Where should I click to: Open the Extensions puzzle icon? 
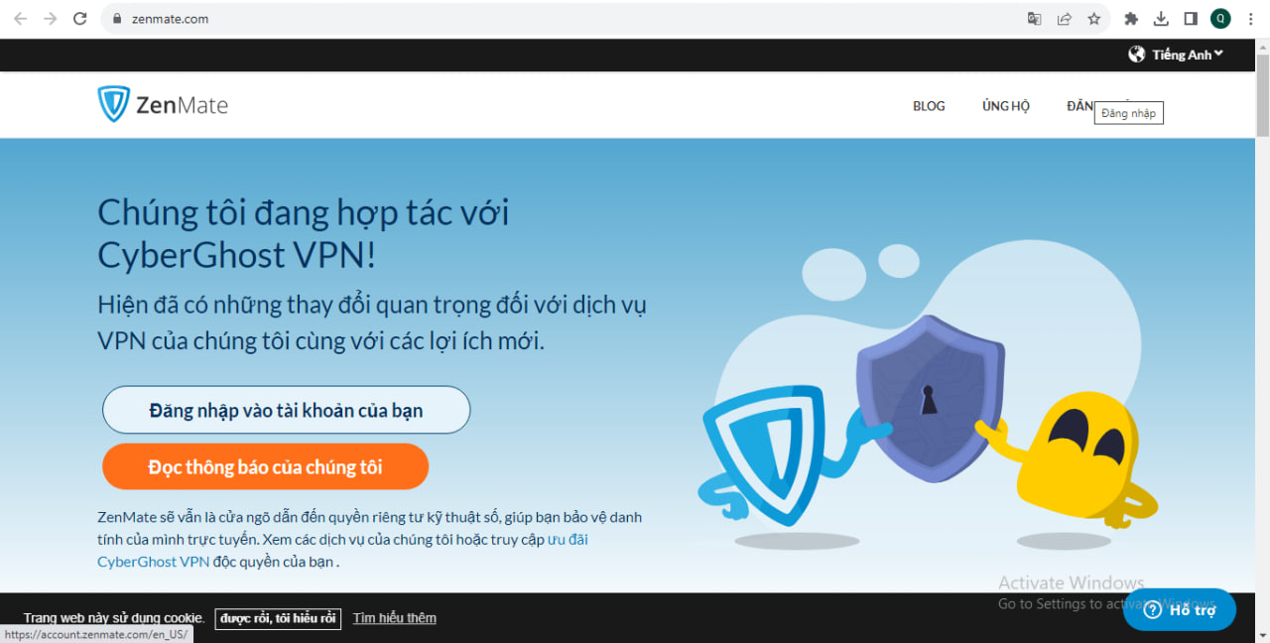(x=1130, y=19)
